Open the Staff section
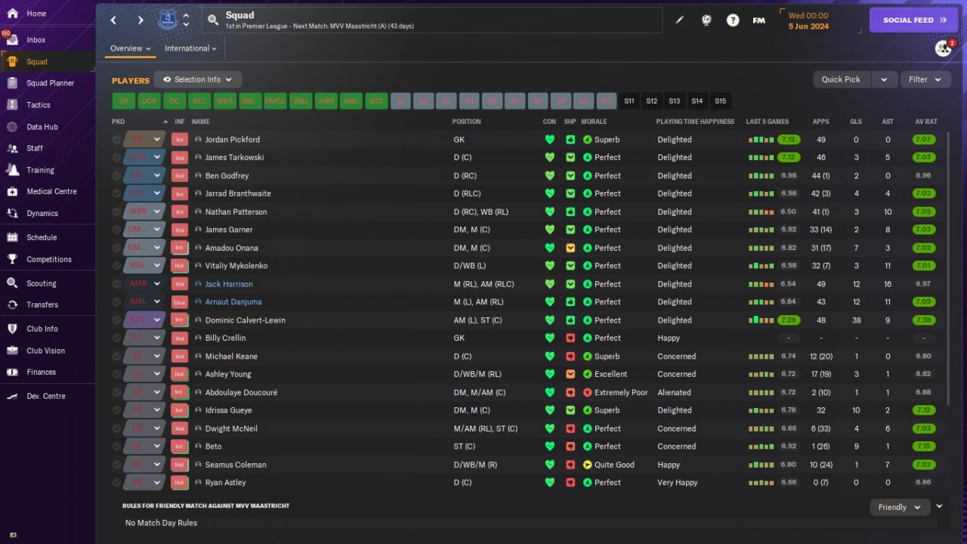 click(x=35, y=148)
